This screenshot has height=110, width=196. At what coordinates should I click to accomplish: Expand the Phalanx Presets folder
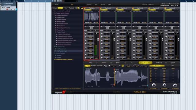(x=59, y=47)
